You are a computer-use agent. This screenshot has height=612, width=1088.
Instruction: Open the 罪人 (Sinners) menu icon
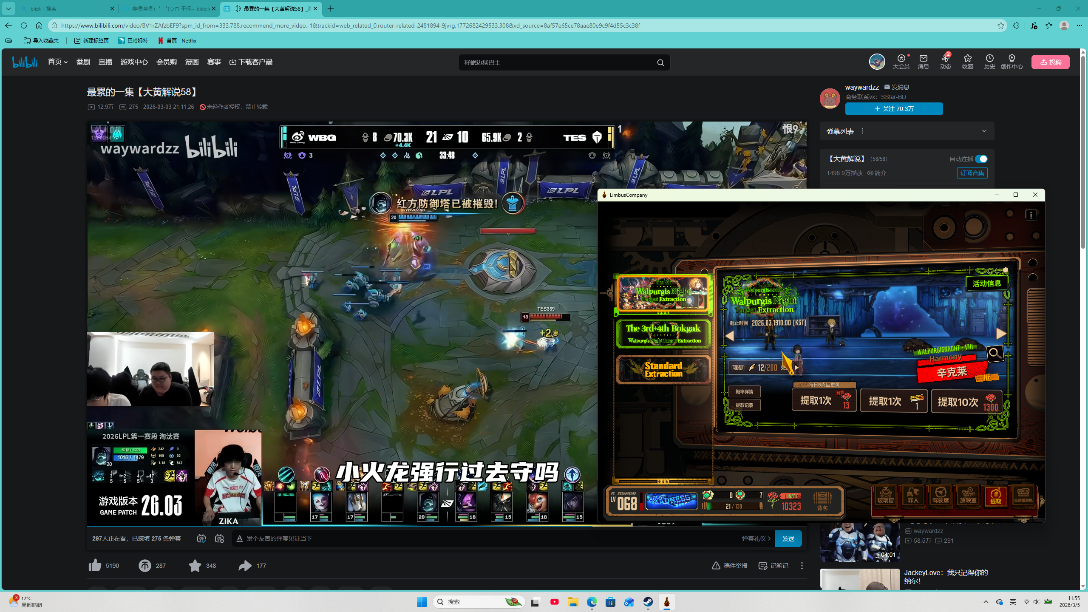click(913, 495)
